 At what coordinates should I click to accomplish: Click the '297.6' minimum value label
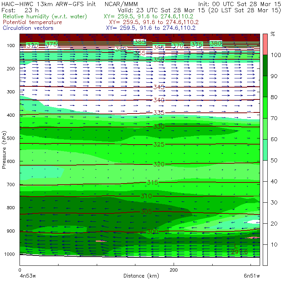click(239, 252)
